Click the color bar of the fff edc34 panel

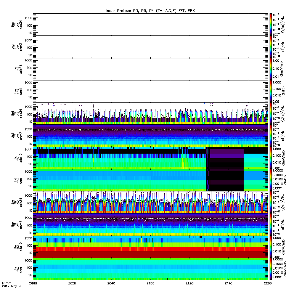click(x=271, y=202)
